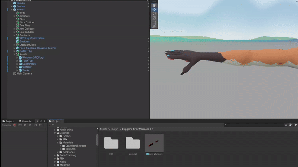Image resolution: width=298 pixels, height=167 pixels.
Task: Expand the Armature object
Action: (15, 16)
